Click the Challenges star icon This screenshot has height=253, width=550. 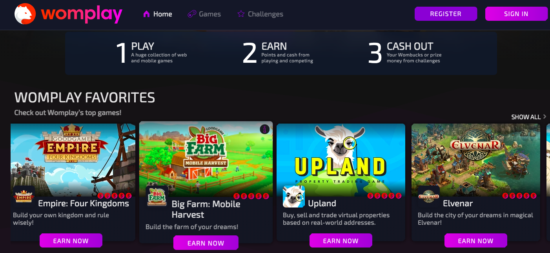click(241, 14)
